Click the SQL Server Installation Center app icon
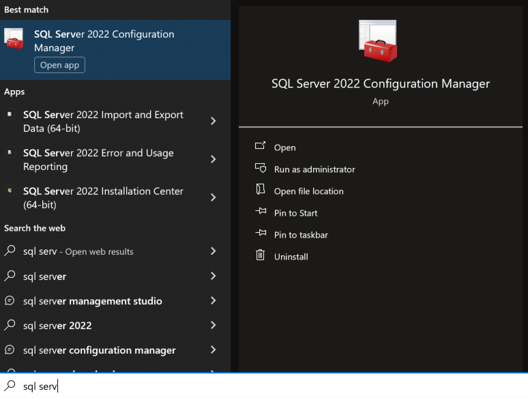The height and width of the screenshot is (398, 528). 10,190
